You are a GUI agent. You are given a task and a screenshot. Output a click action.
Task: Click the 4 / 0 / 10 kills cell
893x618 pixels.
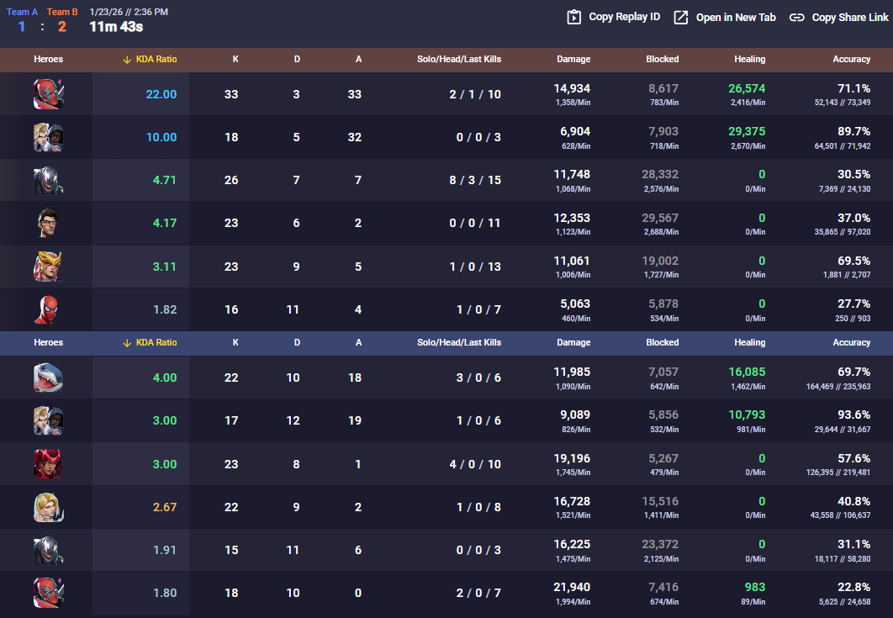tap(475, 464)
